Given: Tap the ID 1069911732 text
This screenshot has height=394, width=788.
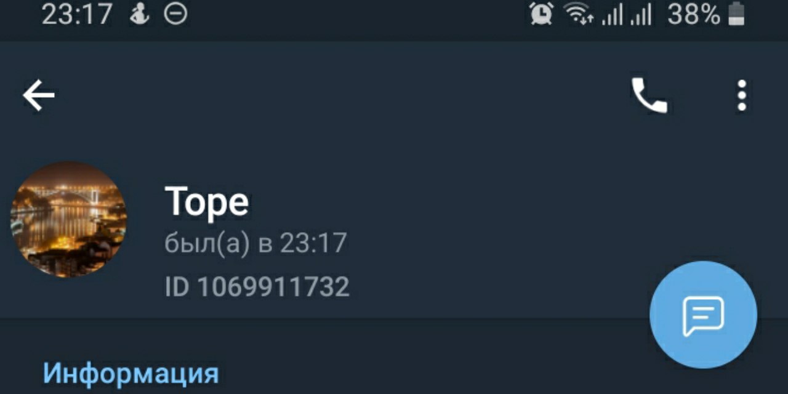Looking at the screenshot, I should (x=257, y=287).
